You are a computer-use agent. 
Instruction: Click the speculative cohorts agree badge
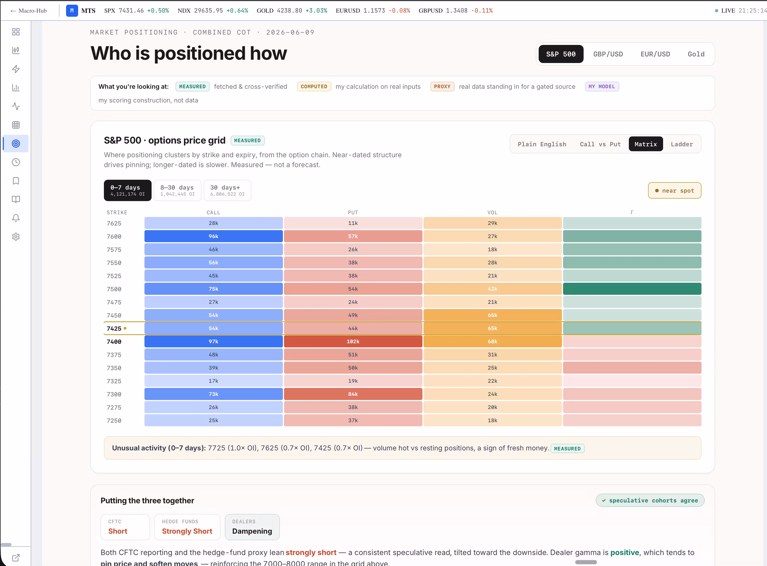(x=650, y=500)
